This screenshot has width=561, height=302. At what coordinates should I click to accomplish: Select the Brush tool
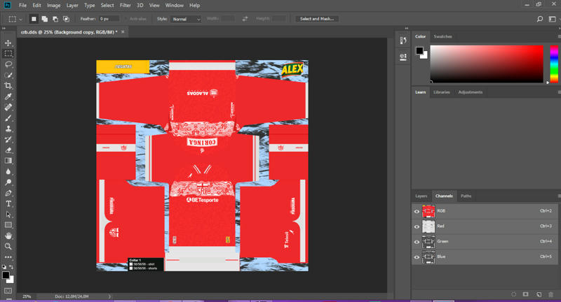[x=8, y=118]
